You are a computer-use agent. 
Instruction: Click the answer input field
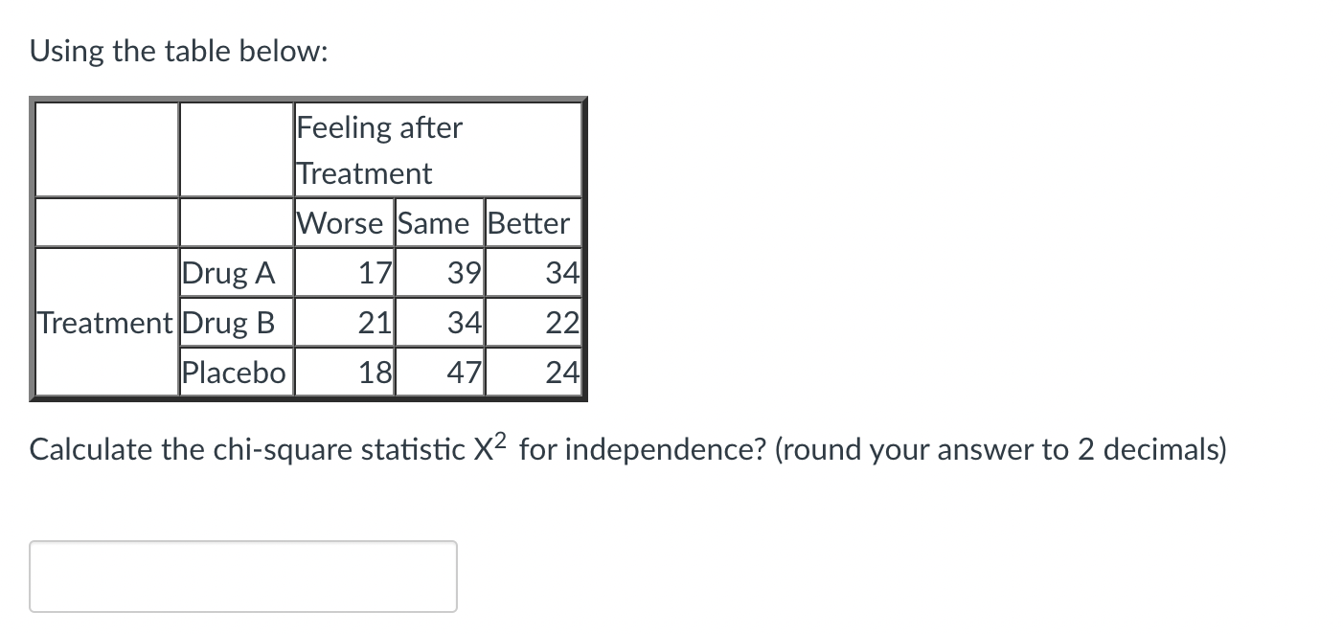tap(242, 576)
